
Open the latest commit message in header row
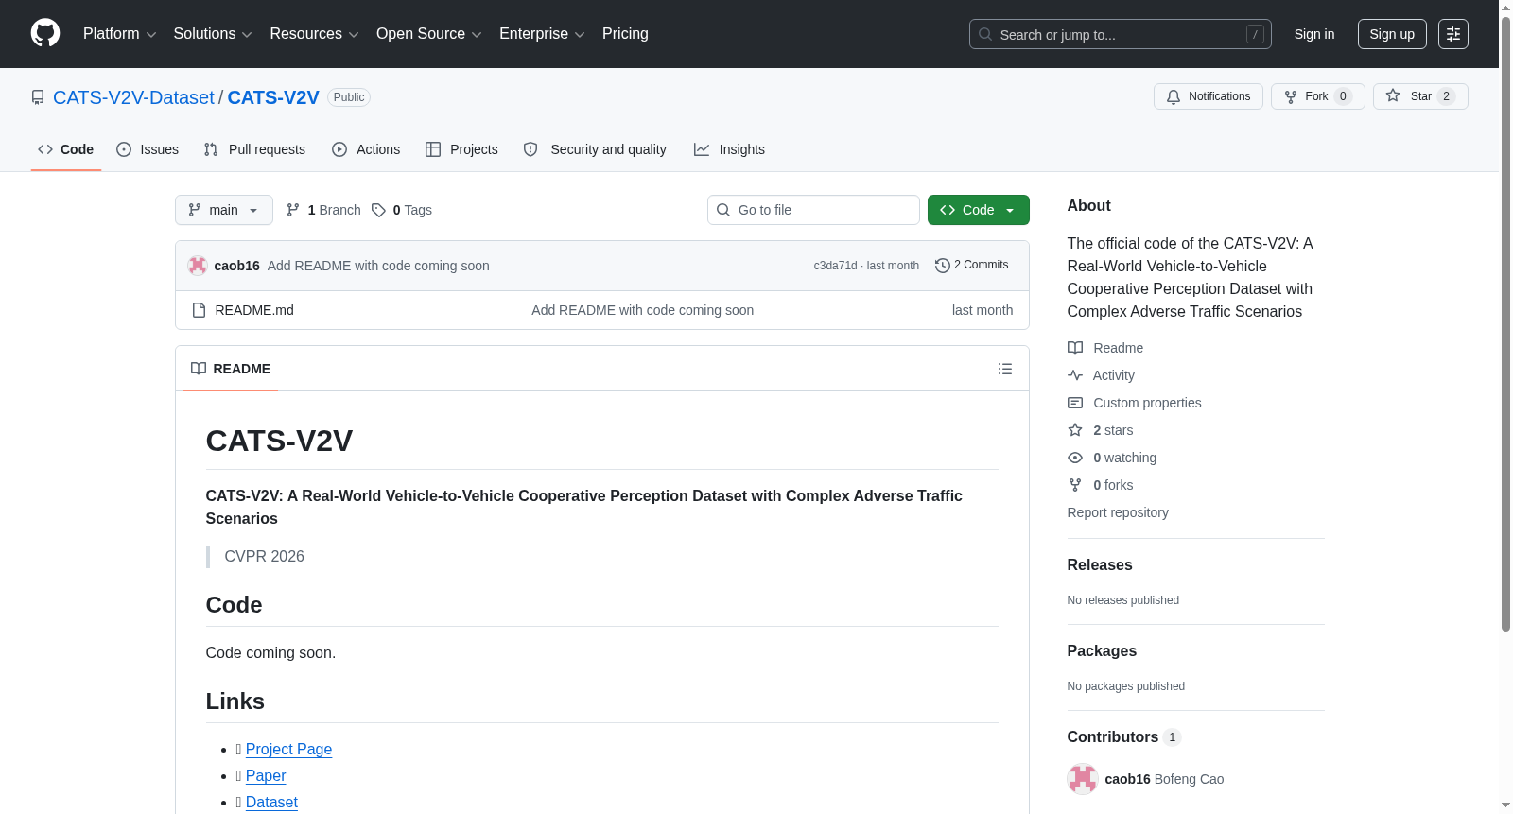tap(378, 266)
